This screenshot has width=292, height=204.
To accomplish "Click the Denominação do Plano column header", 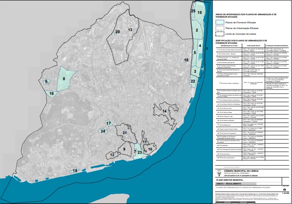I will [226, 45].
